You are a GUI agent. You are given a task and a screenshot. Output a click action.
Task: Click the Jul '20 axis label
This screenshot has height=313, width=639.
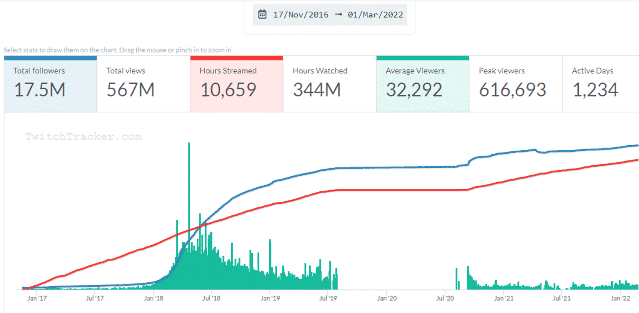point(445,298)
